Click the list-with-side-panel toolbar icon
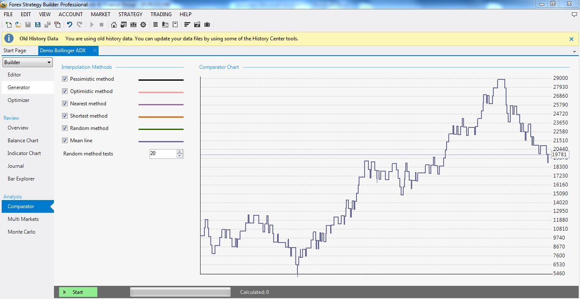 [x=165, y=25]
